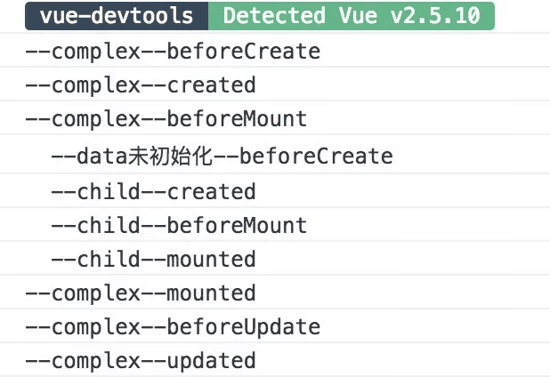
Task: Click beforeUpdate in the complex log line
Action: coord(243,326)
